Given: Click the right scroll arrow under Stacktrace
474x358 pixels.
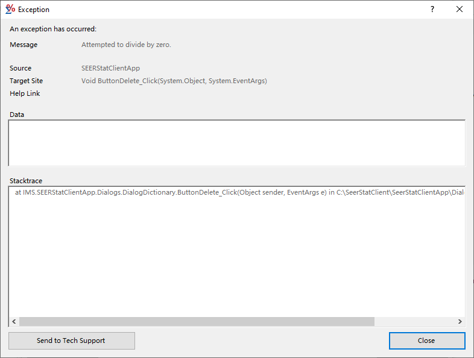Looking at the screenshot, I should (x=460, y=321).
